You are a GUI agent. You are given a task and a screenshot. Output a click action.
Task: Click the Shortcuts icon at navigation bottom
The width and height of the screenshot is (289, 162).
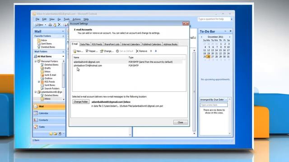(x=60, y=134)
